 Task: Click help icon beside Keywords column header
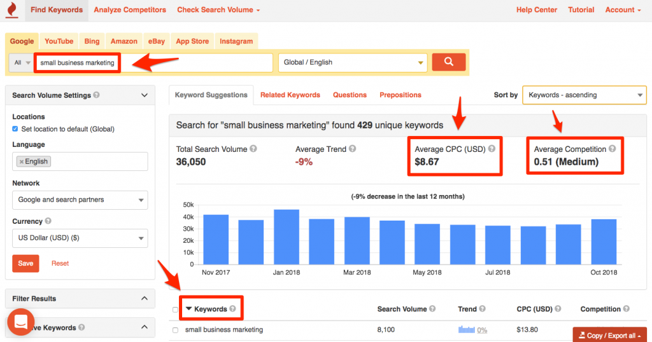pos(233,308)
